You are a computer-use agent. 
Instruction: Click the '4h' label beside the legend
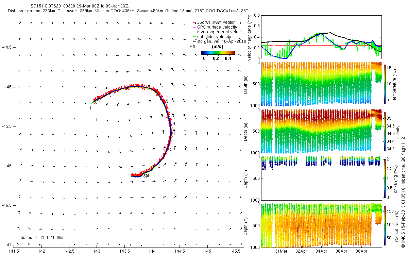[x=192, y=46]
